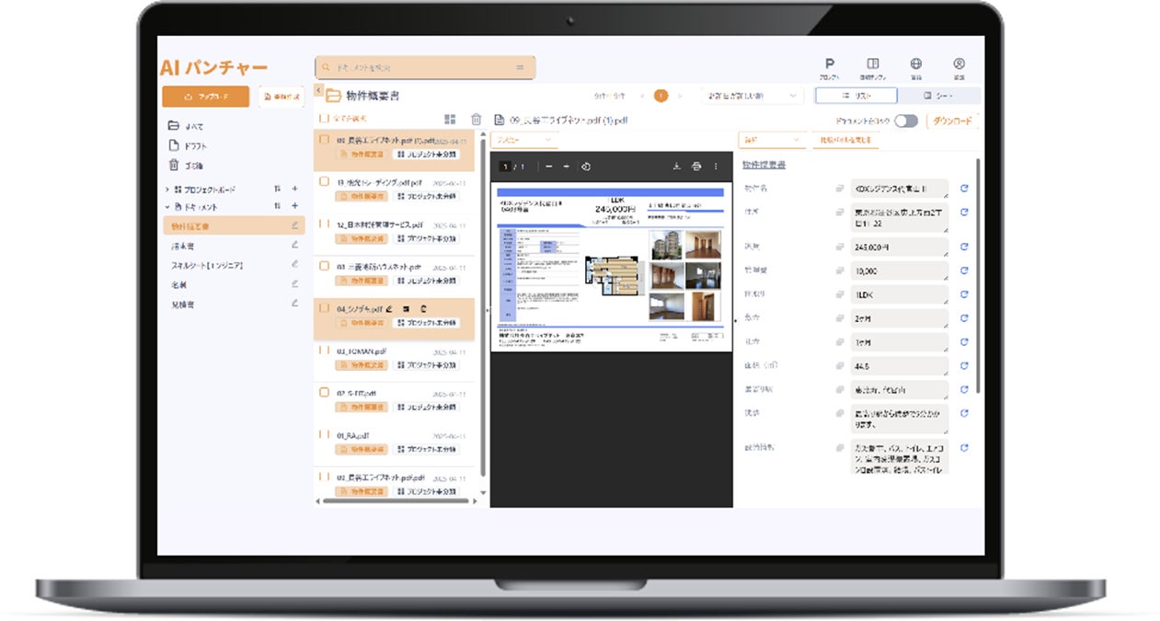The height and width of the screenshot is (621, 1160).
Task: Open the Project icon in top bar
Action: [x=830, y=63]
